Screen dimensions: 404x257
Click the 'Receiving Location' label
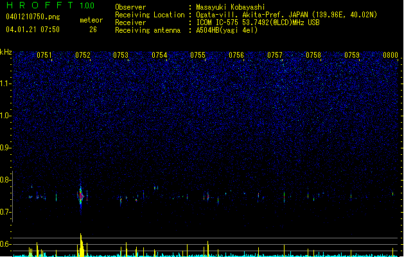click(x=150, y=15)
